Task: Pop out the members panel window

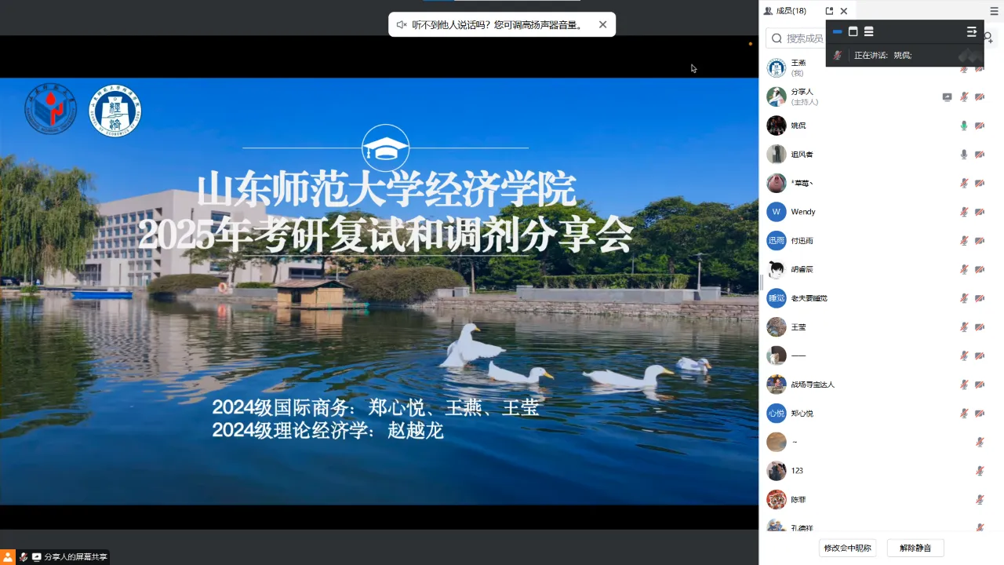Action: (x=830, y=11)
